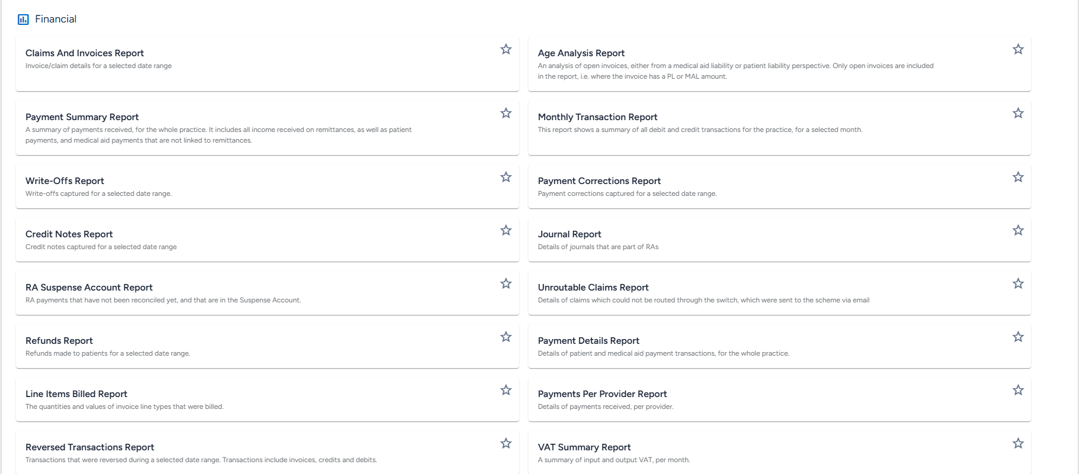Toggle favorite on Payment Corrections Report
Screen dimensions: 1079x474
click(1018, 177)
